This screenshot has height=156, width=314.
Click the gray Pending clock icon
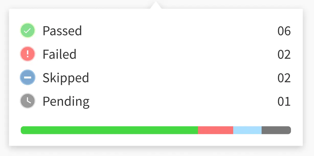coord(27,101)
